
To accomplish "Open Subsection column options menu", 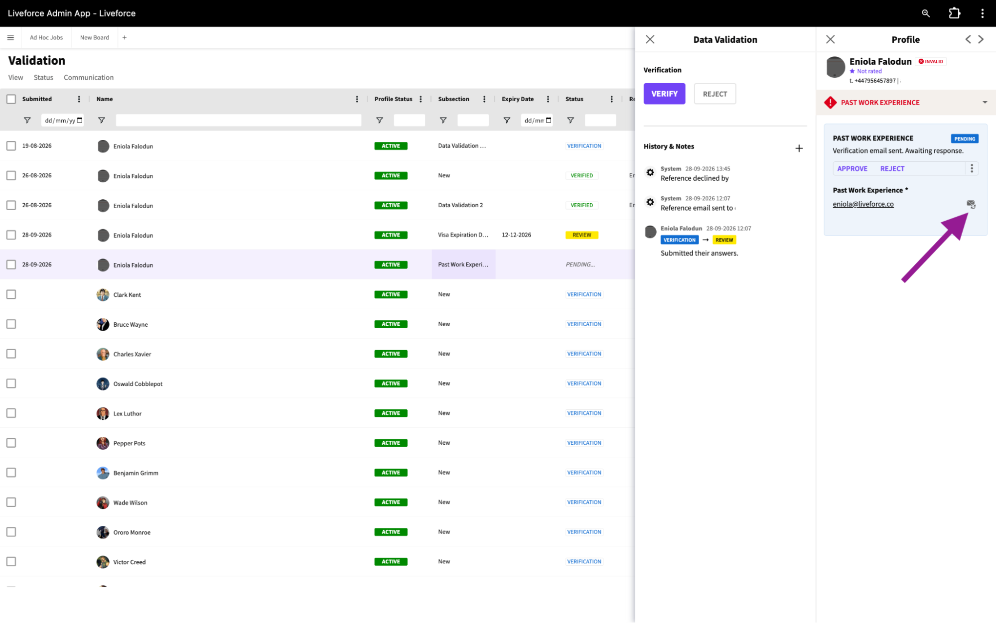I will point(484,99).
